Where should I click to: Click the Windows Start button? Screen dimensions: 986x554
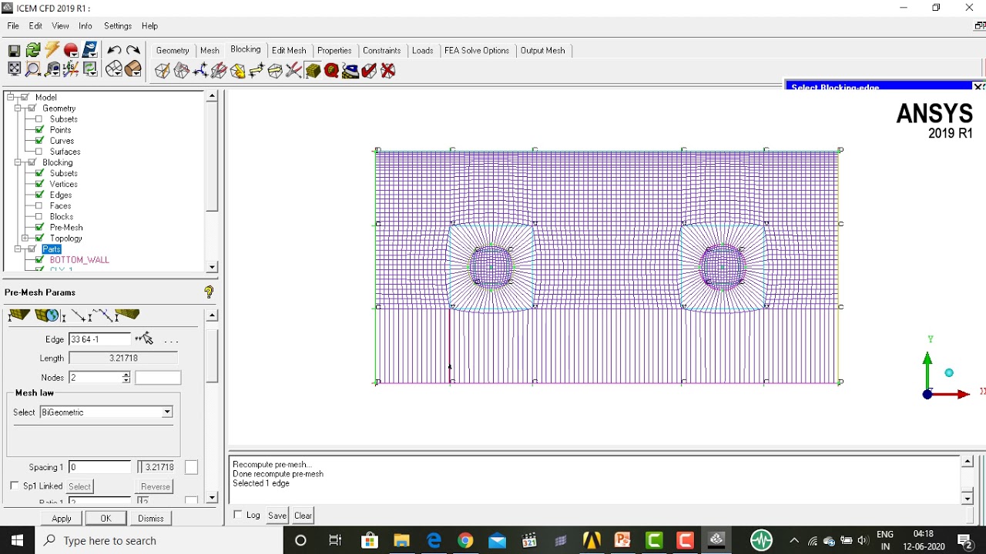pos(18,540)
